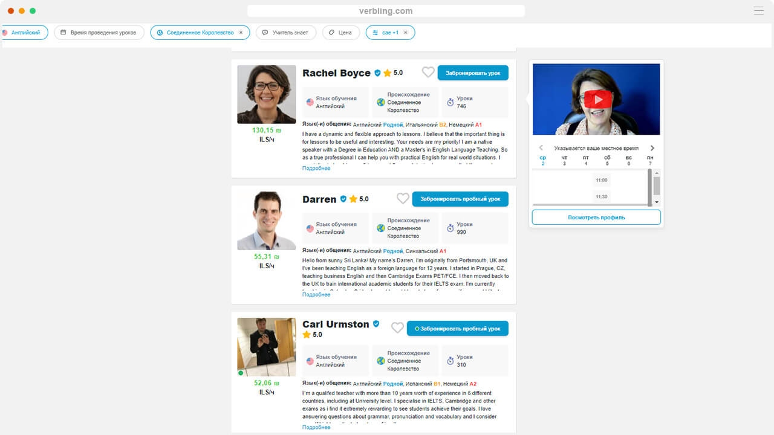
Task: Favorite Rachel Boyce with the heart icon
Action: click(x=428, y=72)
